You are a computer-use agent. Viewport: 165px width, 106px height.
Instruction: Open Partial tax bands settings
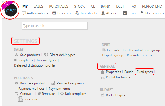point(118,77)
